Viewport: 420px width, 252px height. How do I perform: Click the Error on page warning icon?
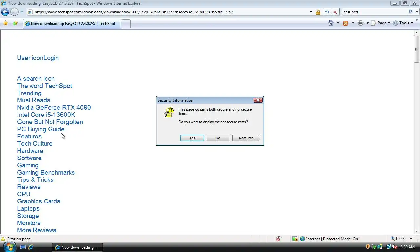4,239
